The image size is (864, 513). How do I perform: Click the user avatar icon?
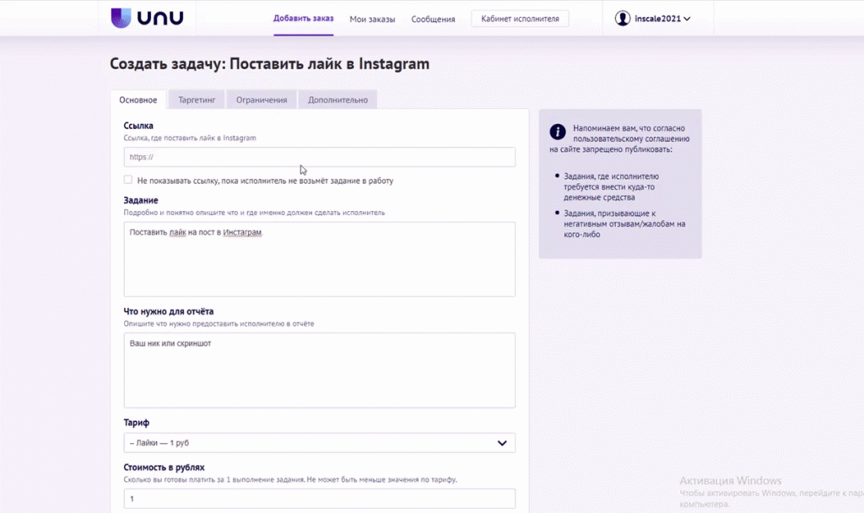click(x=623, y=19)
